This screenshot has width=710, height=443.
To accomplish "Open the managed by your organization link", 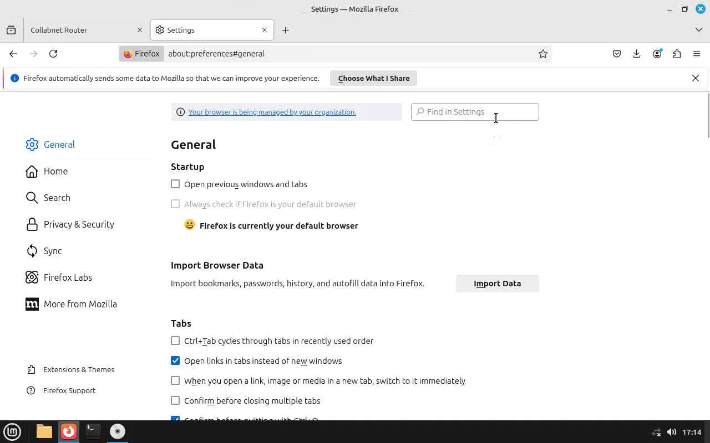I will pos(272,112).
